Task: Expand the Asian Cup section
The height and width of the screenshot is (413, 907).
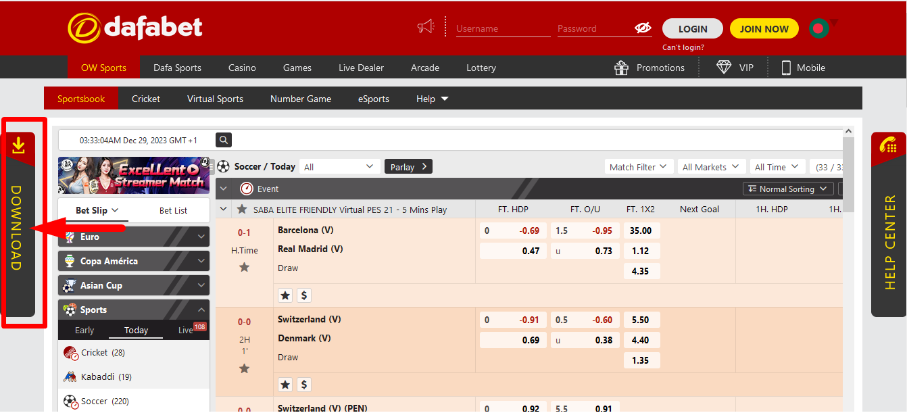Action: click(201, 285)
